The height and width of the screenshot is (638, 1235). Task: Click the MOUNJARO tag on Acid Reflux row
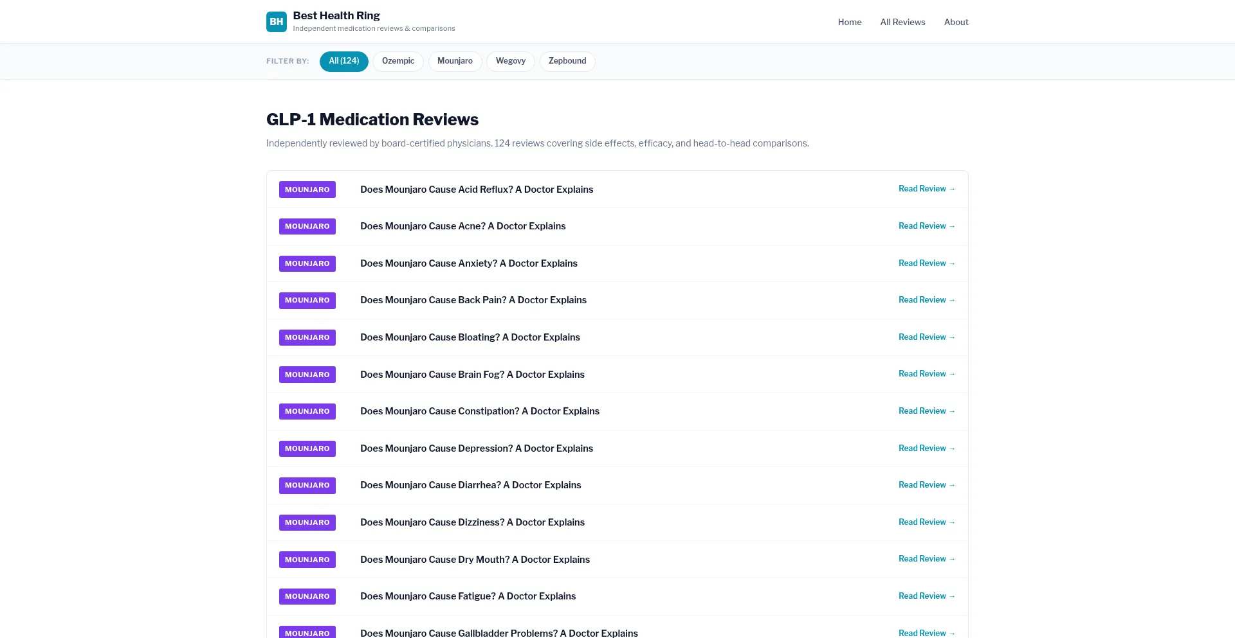[x=307, y=190]
